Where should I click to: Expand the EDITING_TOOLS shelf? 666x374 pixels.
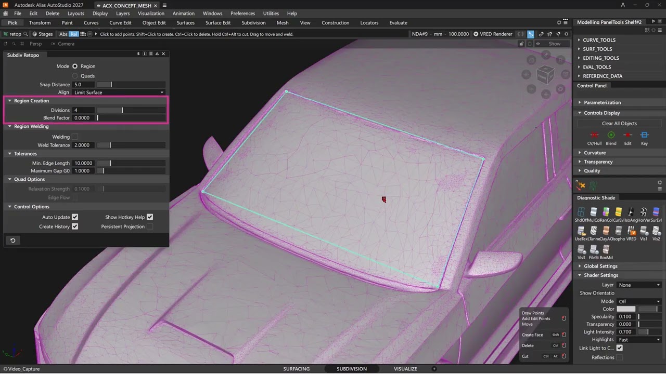(600, 58)
